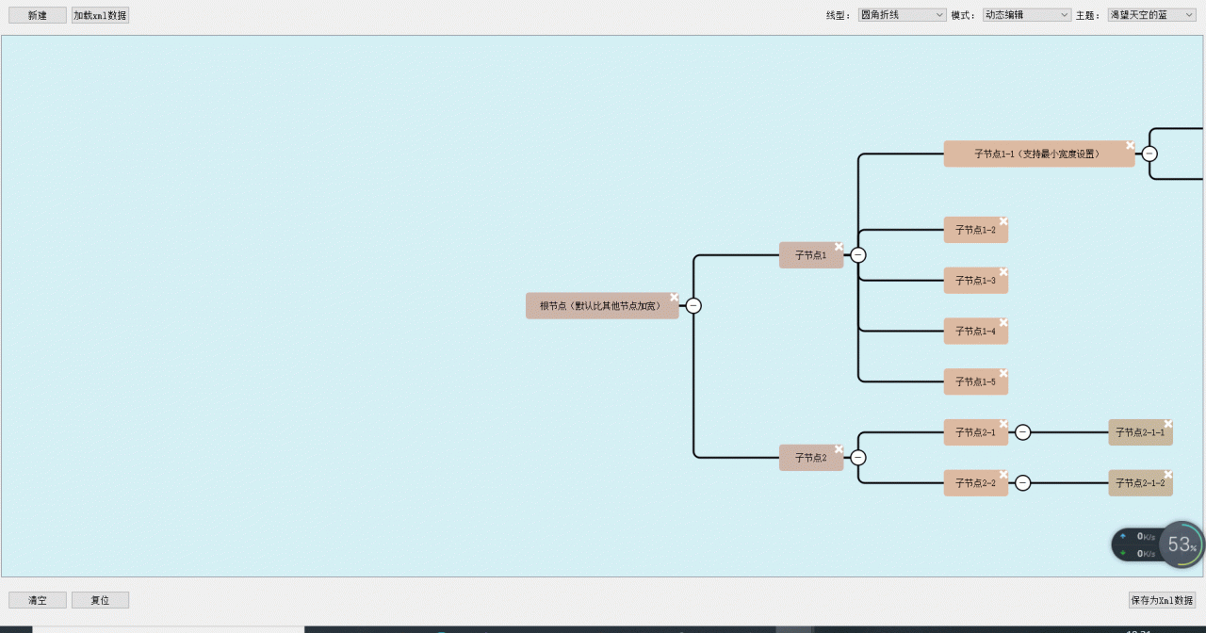Viewport: 1206px width, 633px height.
Task: Collapse the root node 根节点 children
Action: coord(693,305)
